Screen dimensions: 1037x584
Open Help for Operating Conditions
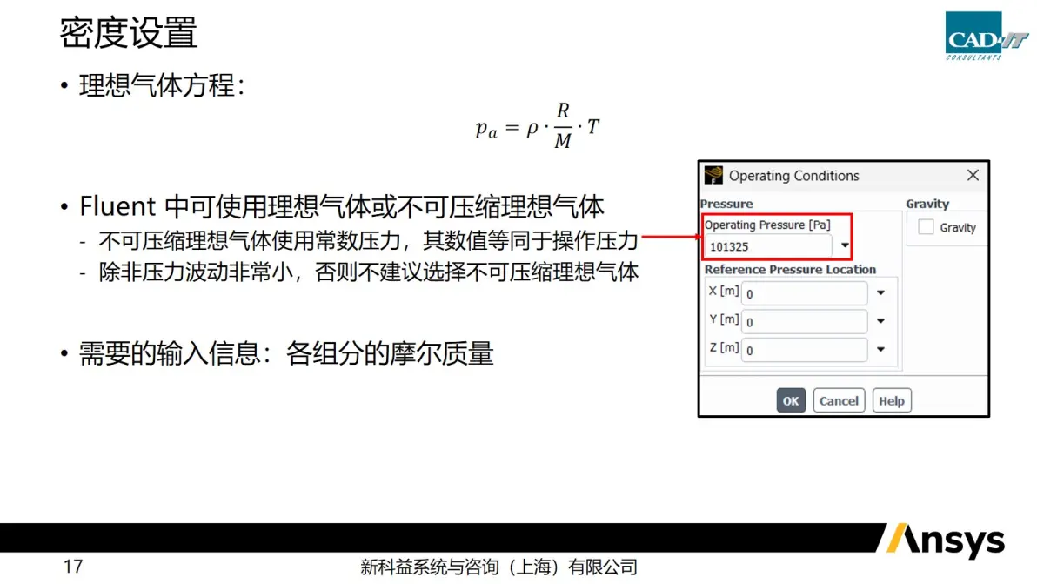pyautogui.click(x=892, y=401)
